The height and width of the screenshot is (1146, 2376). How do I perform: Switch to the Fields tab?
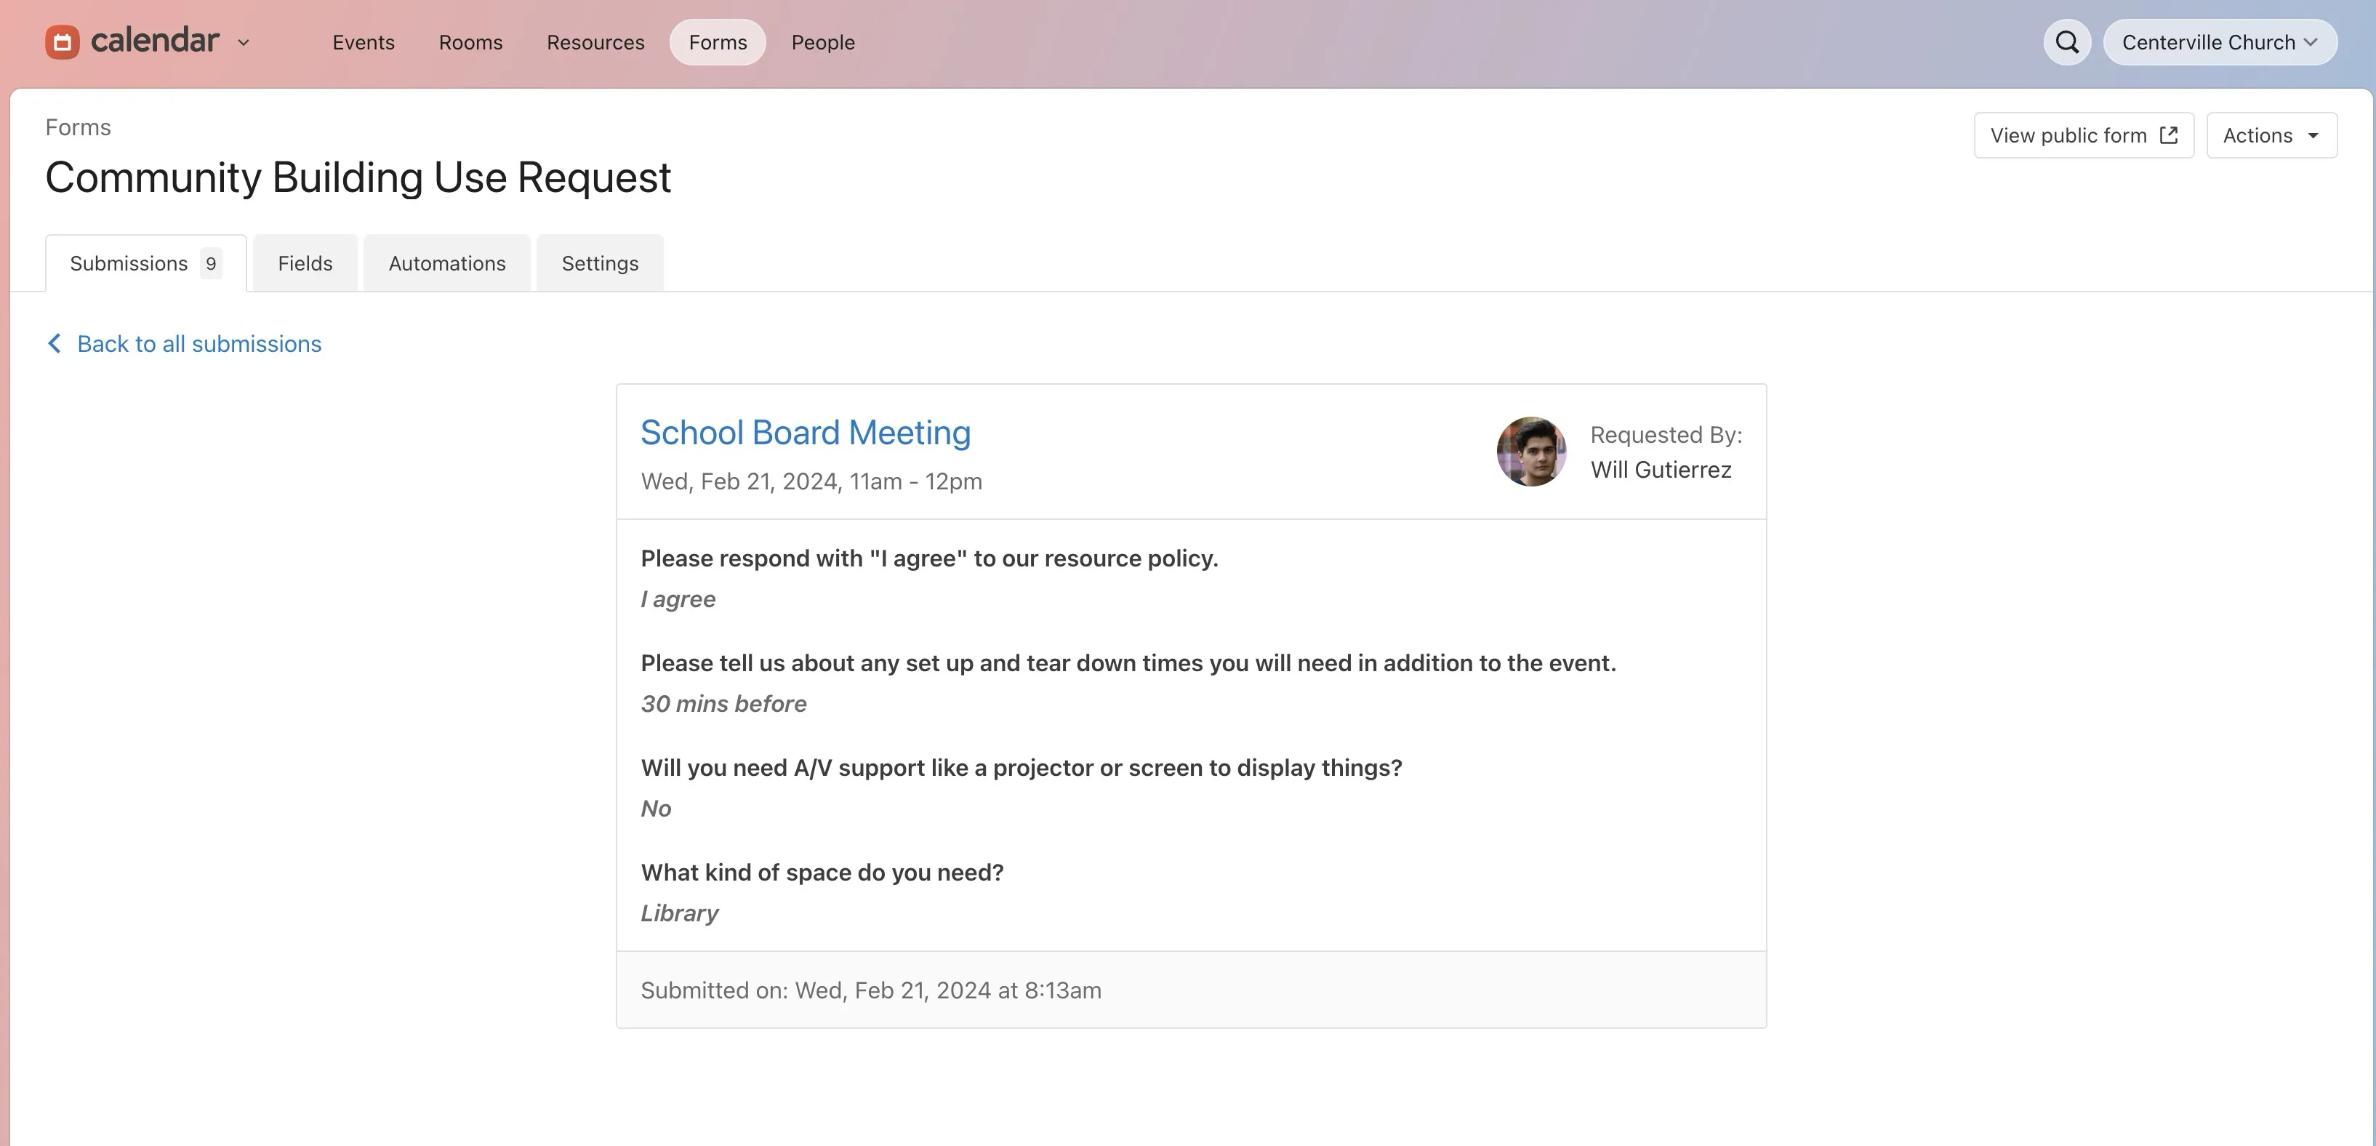tap(305, 263)
